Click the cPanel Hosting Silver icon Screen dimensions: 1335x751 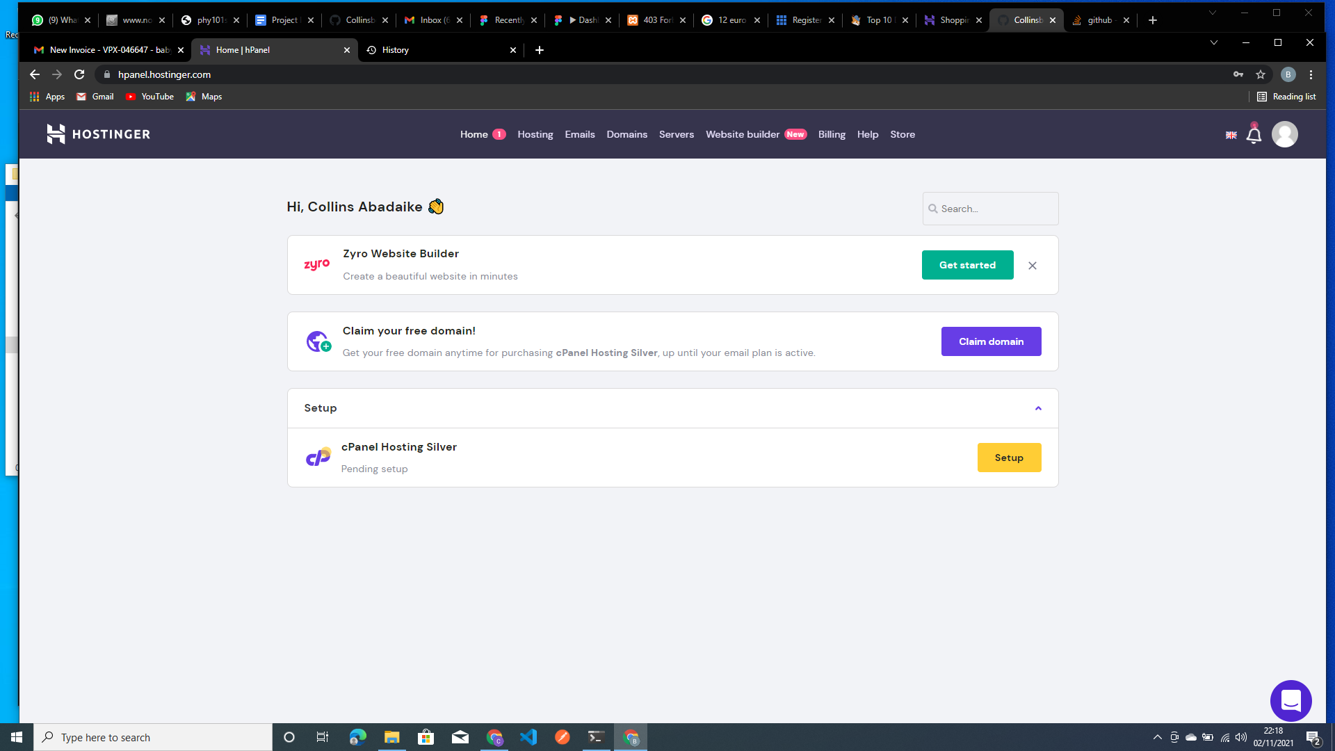coord(318,457)
